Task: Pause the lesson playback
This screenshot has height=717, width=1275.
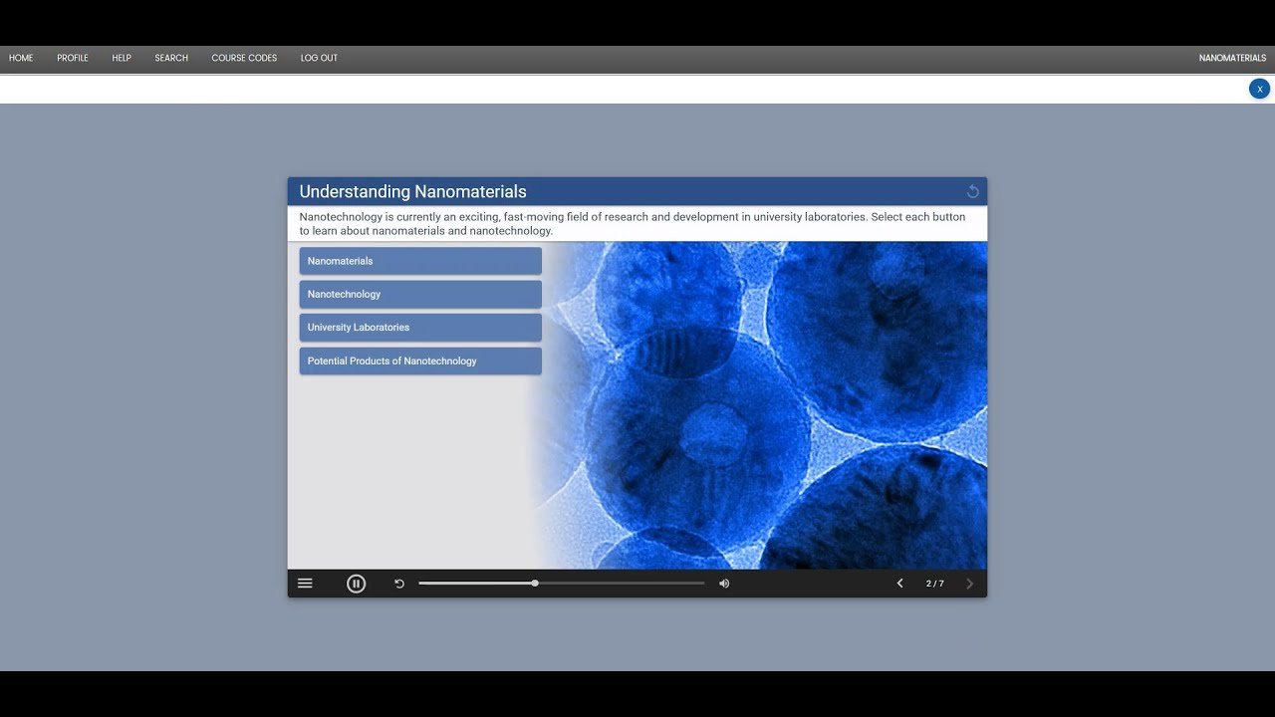Action: coord(356,584)
